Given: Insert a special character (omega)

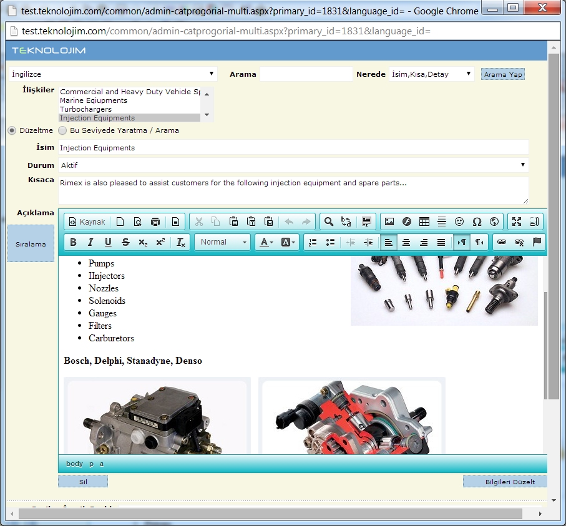Looking at the screenshot, I should coord(477,222).
